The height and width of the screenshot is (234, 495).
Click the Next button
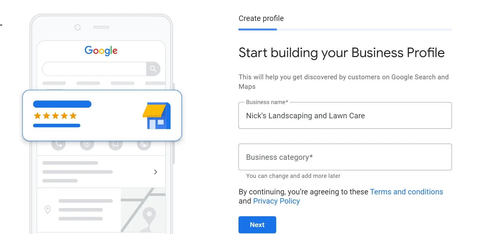click(x=257, y=225)
